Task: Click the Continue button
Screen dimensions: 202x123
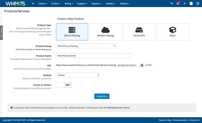Action: coord(102,96)
